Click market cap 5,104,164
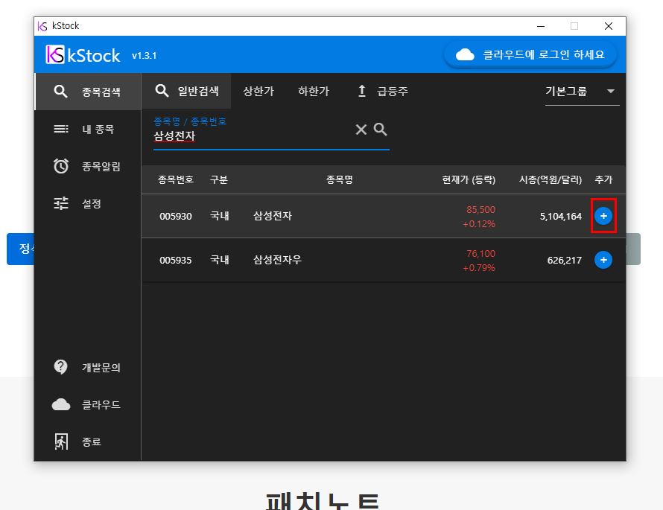Screen dimensions: 663x510 click(561, 217)
